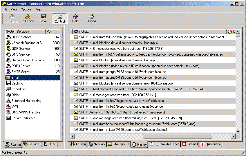The height and width of the screenshot is (156, 246).
Task: Open the History tab
Action: (139, 145)
